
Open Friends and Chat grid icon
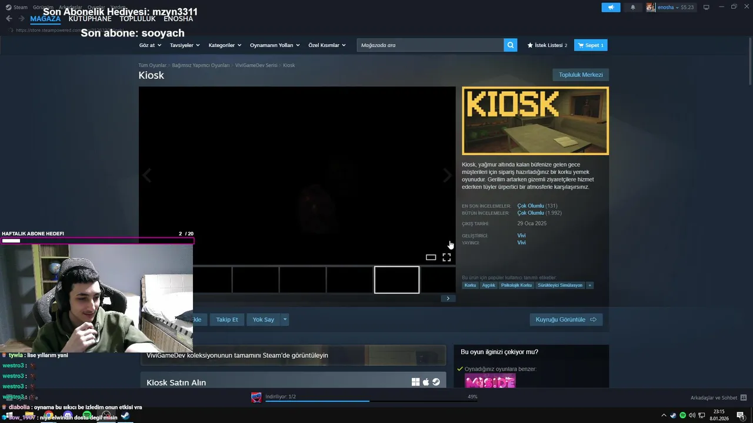[x=744, y=398]
